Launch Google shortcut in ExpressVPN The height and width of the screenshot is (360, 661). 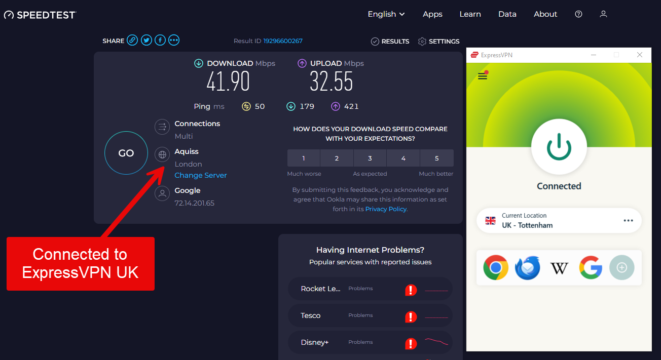pyautogui.click(x=591, y=268)
